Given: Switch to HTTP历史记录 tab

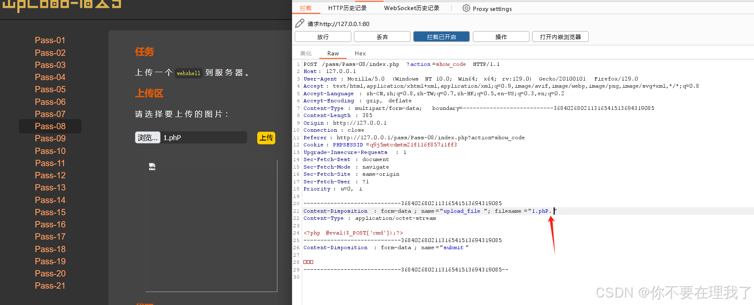Looking at the screenshot, I should (347, 8).
